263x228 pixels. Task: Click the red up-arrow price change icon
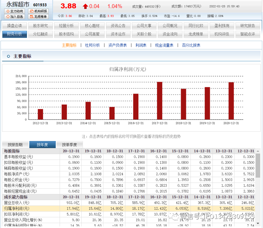point(85,6)
